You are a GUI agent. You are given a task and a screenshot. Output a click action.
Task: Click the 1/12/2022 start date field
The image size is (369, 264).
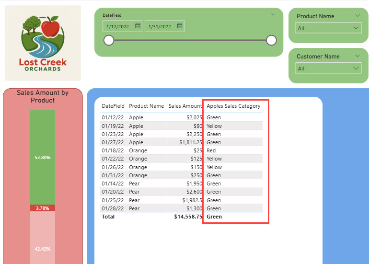coord(118,26)
